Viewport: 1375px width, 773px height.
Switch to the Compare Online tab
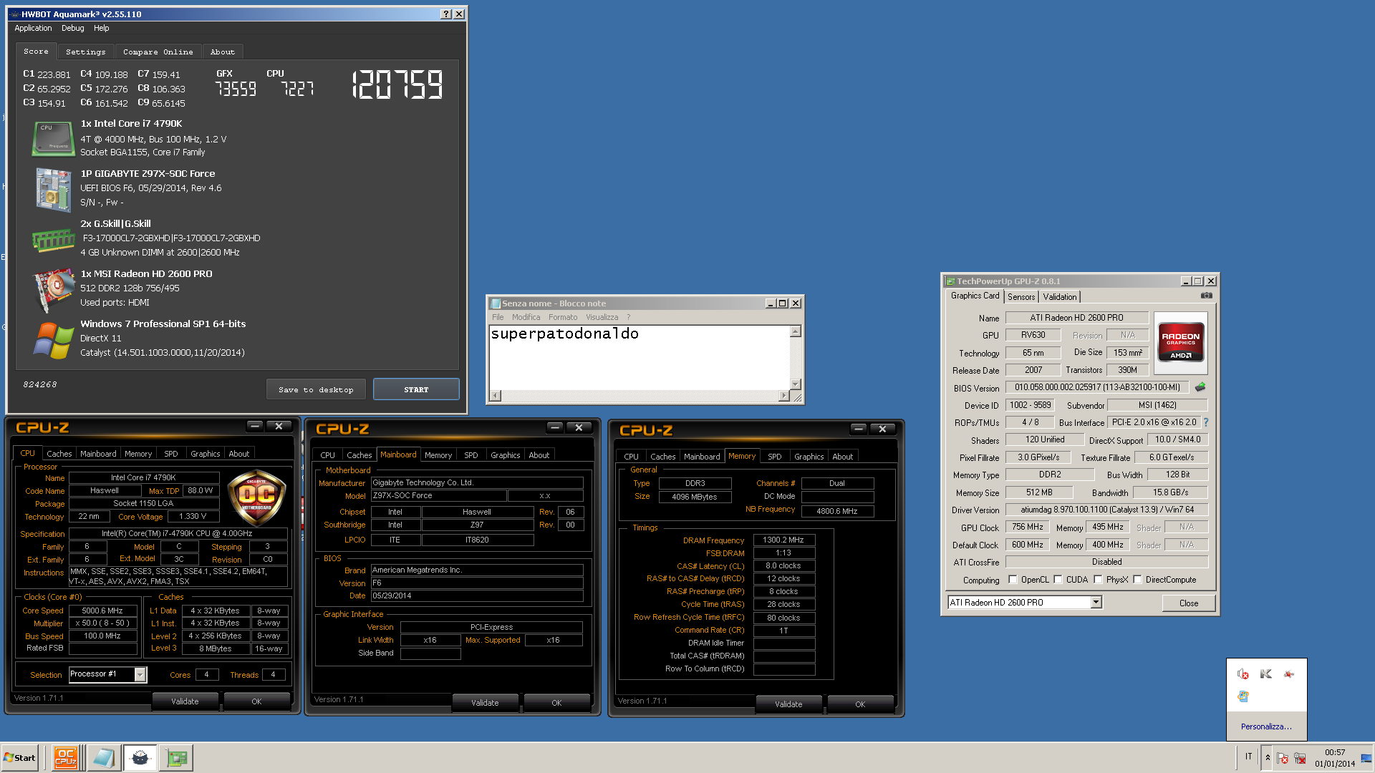pos(158,52)
